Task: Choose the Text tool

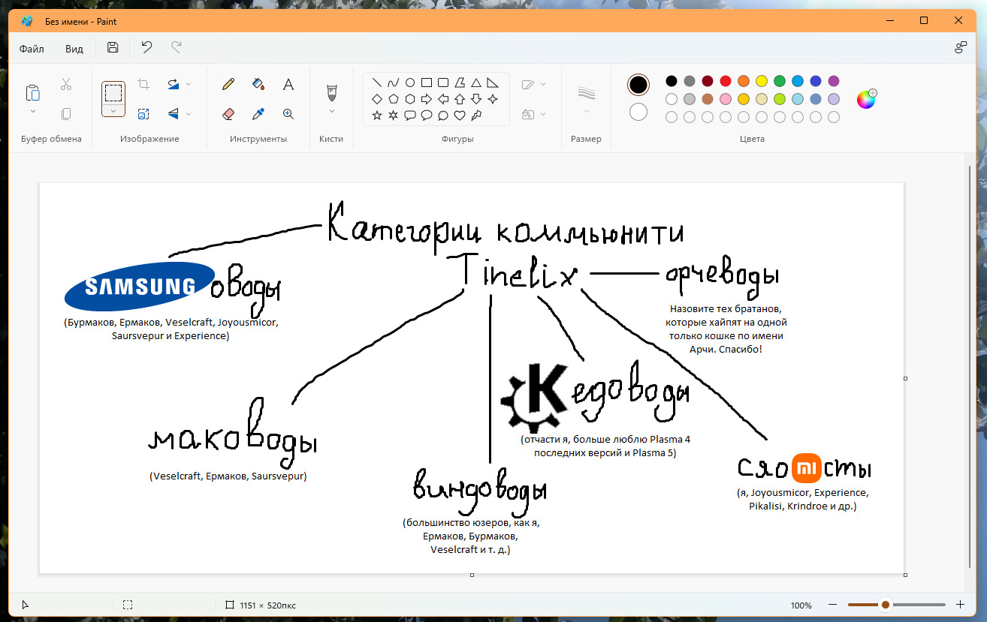Action: coord(288,85)
